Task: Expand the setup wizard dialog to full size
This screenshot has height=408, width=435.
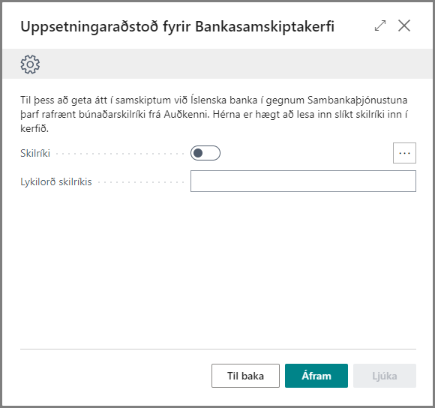Action: click(380, 25)
